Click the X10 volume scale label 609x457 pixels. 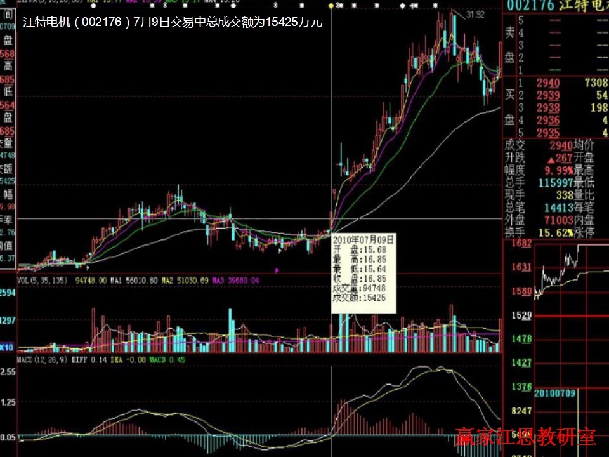coord(7,347)
